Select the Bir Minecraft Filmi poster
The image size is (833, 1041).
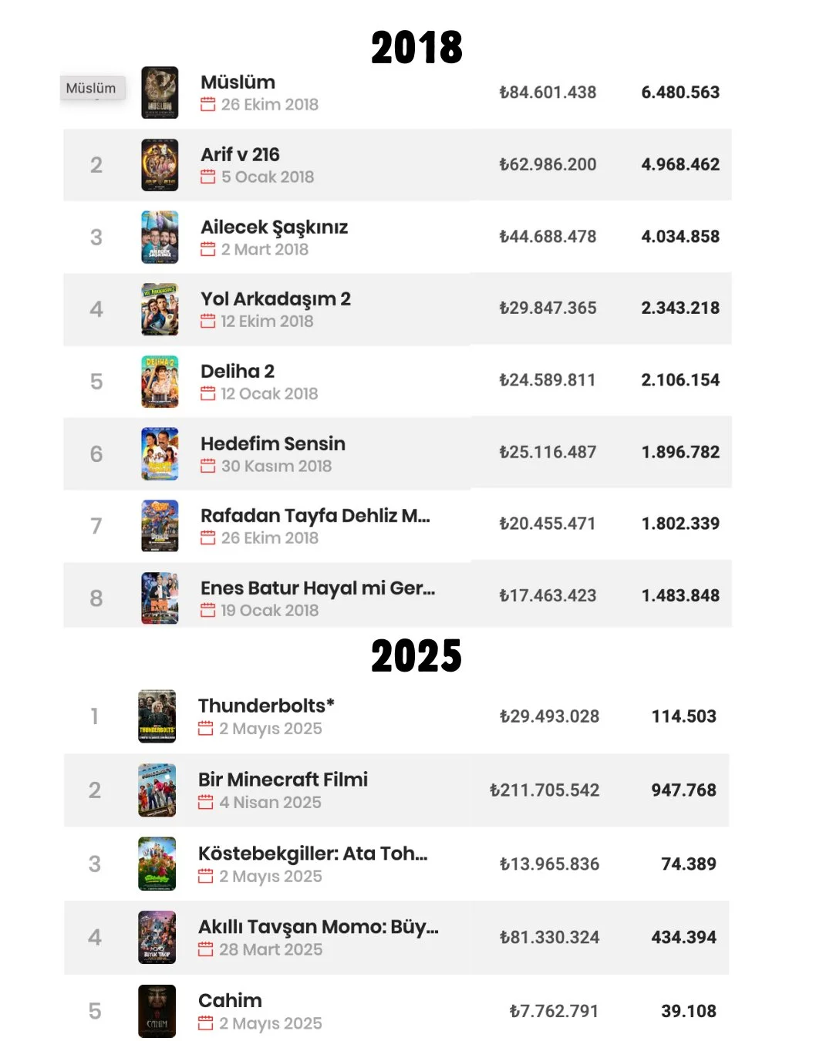157,790
